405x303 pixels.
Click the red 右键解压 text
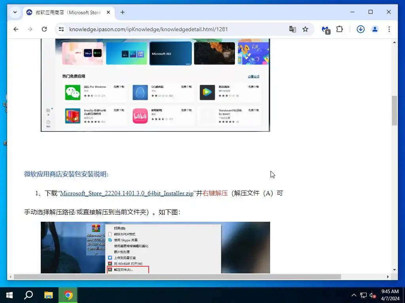(215, 193)
